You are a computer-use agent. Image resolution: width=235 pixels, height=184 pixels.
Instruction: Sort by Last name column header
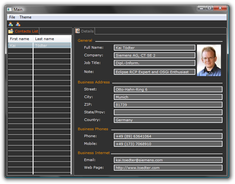click(52, 39)
